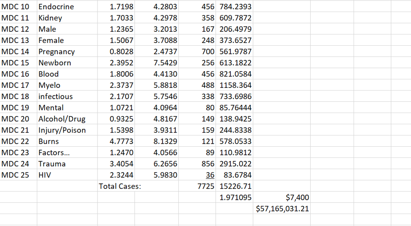
Task: Click the Burns cell
Action: (x=67, y=141)
